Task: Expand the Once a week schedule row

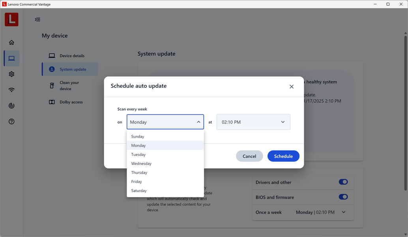Action: (x=303, y=212)
